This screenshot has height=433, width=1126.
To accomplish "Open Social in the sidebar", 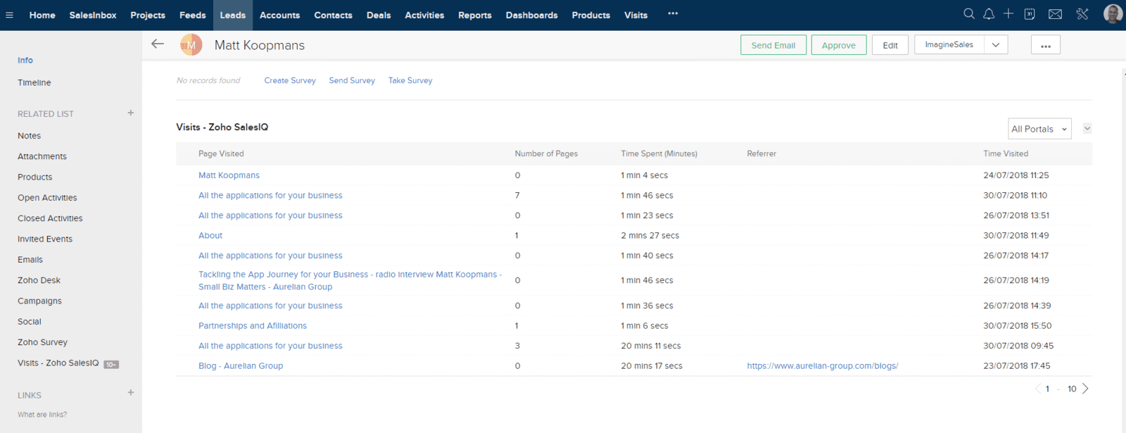I will tap(30, 322).
